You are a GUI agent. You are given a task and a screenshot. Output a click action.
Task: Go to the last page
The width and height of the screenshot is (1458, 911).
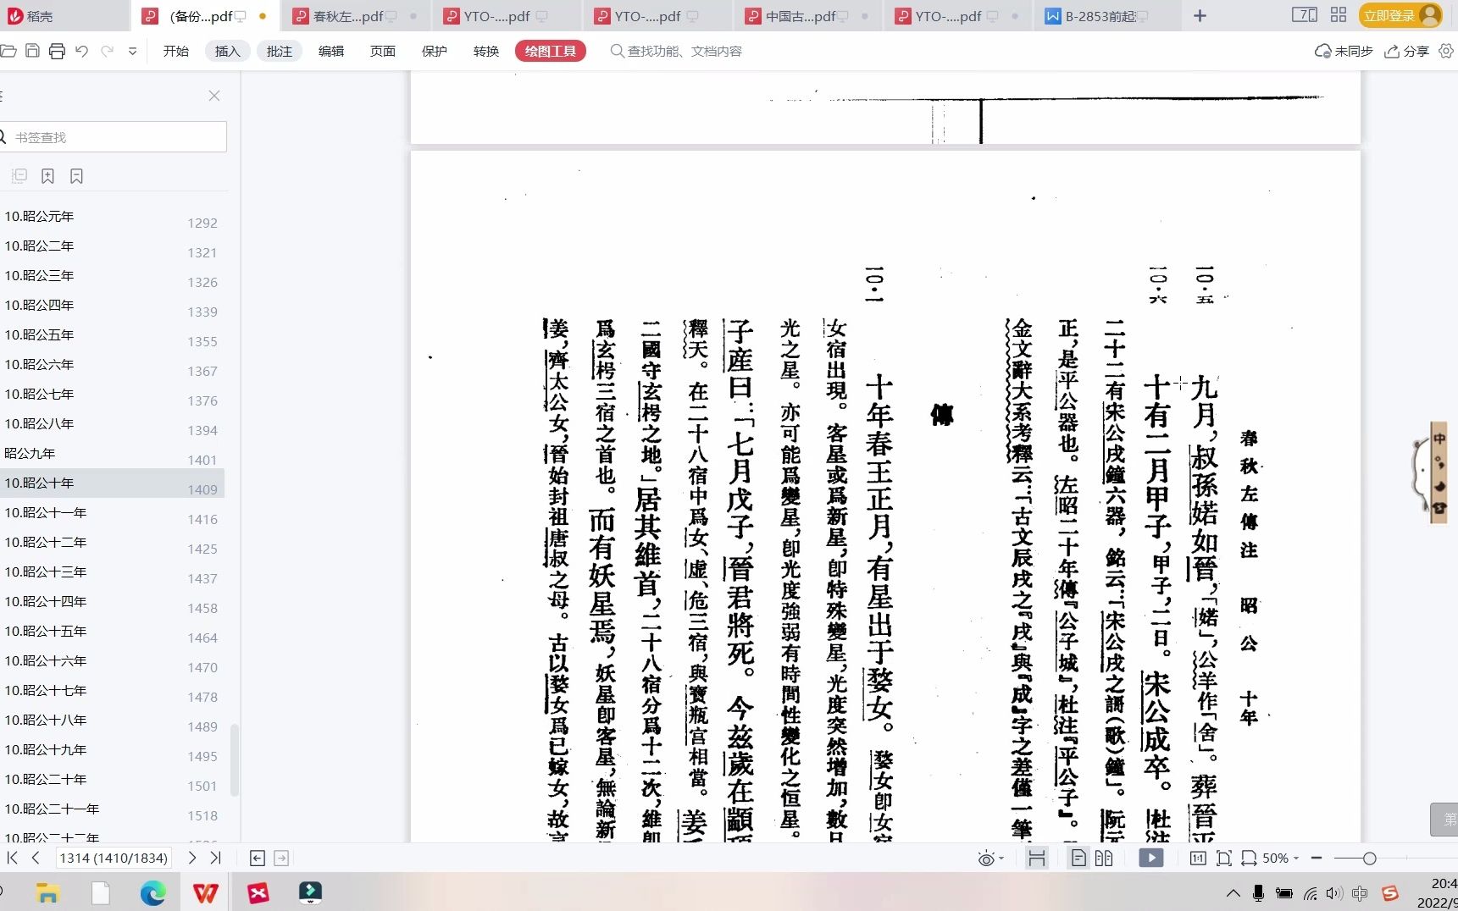pos(215,858)
